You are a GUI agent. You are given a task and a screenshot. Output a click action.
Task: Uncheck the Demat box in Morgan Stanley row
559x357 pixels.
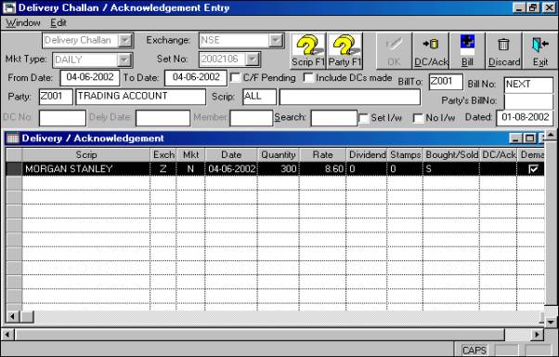(x=533, y=169)
